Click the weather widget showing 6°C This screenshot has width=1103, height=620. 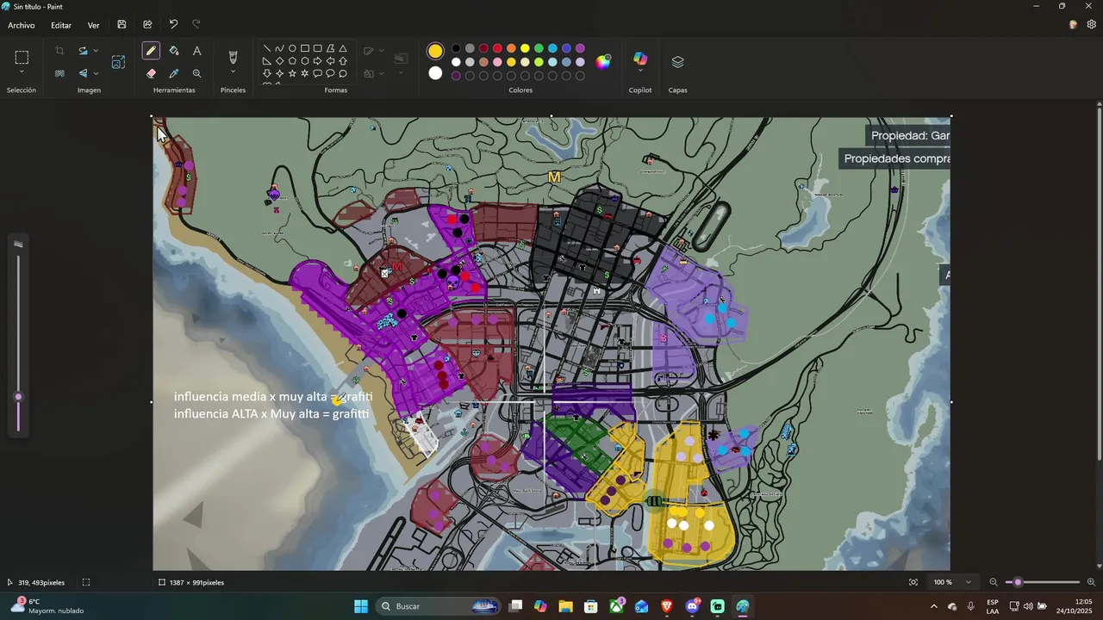[x=47, y=606]
